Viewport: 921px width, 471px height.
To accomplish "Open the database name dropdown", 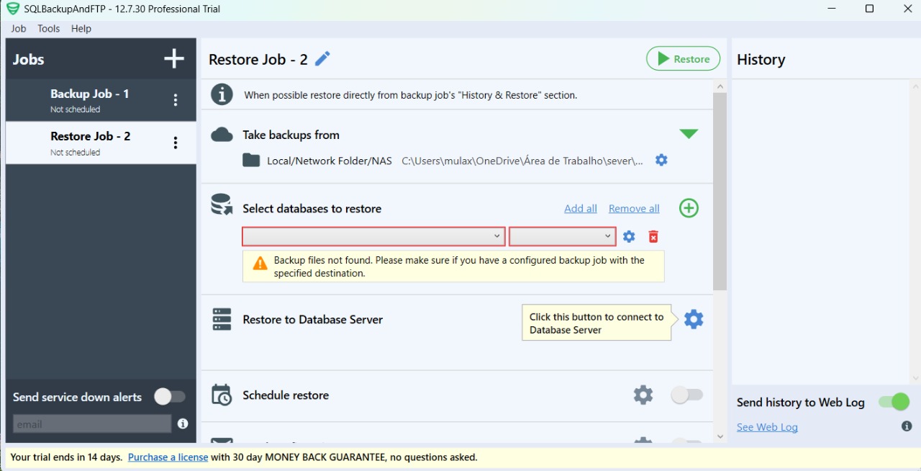I will pos(373,236).
